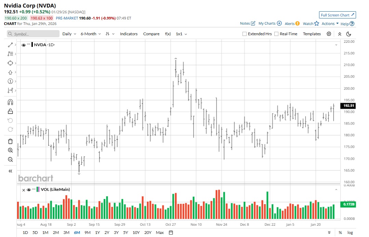The height and width of the screenshot is (237, 369).
Task: Select the Max time range
Action: pyautogui.click(x=160, y=233)
